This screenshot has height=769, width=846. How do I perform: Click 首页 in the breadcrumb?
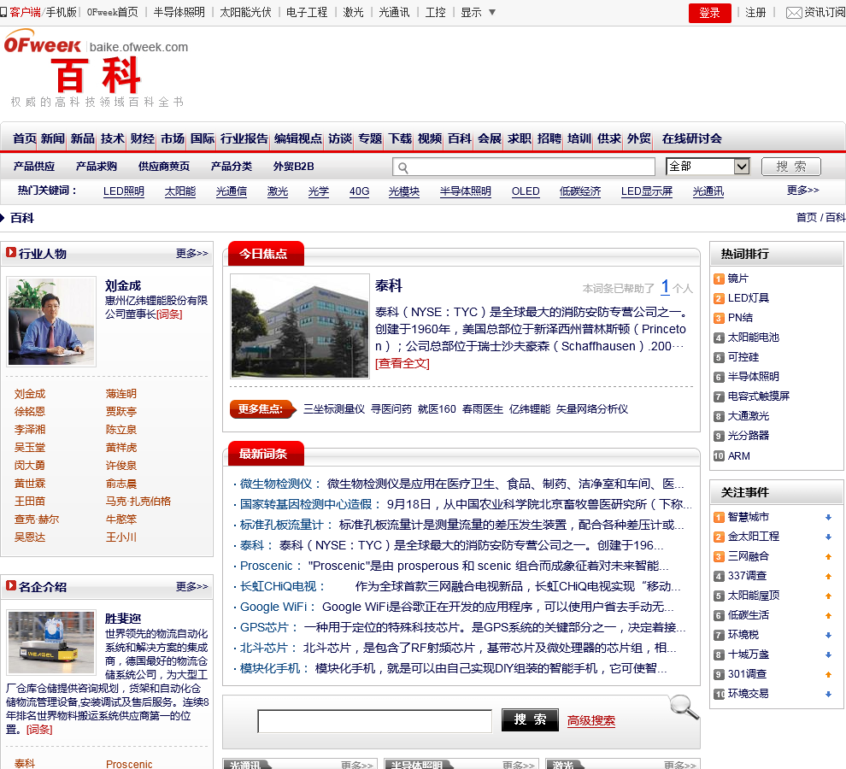coord(806,218)
